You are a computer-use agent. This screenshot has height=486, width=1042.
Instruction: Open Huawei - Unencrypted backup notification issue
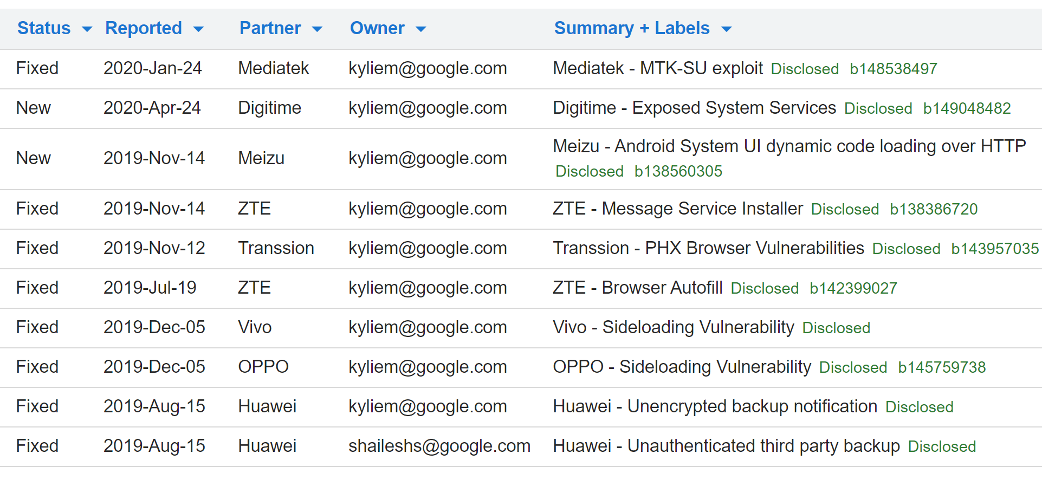715,406
